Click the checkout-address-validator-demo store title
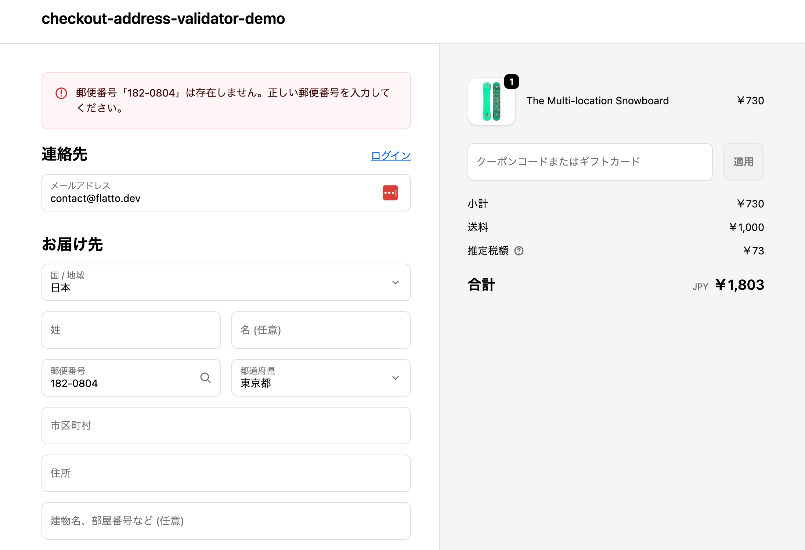805x550 pixels. [x=163, y=19]
